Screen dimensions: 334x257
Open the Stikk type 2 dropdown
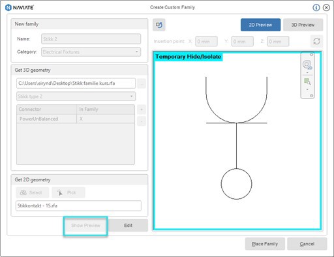[76, 97]
